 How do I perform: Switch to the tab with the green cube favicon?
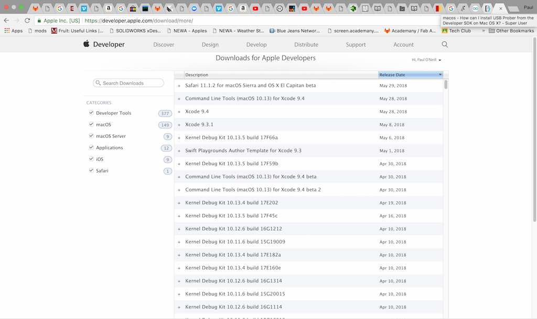[x=353, y=8]
